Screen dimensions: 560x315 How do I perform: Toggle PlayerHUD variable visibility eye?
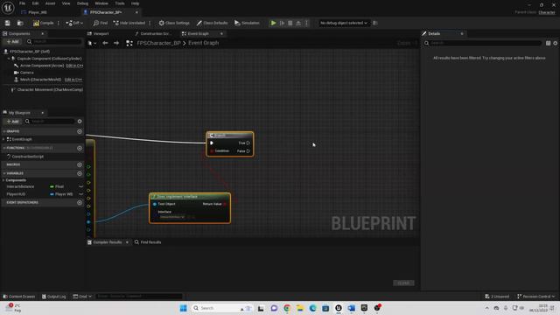(x=80, y=194)
